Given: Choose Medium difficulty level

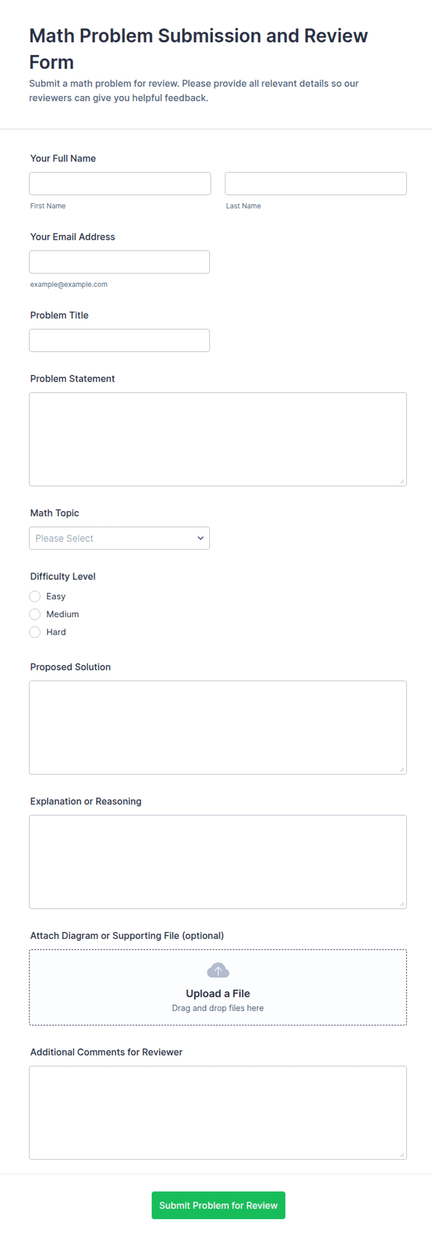Looking at the screenshot, I should pyautogui.click(x=35, y=614).
